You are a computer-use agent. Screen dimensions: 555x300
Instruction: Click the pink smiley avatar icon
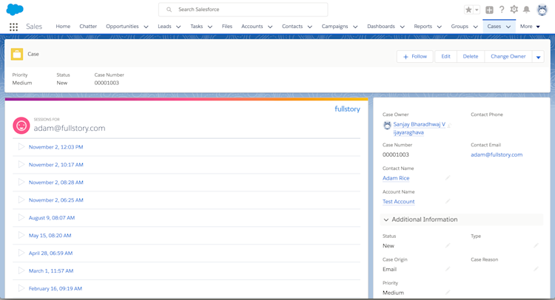coord(21,126)
